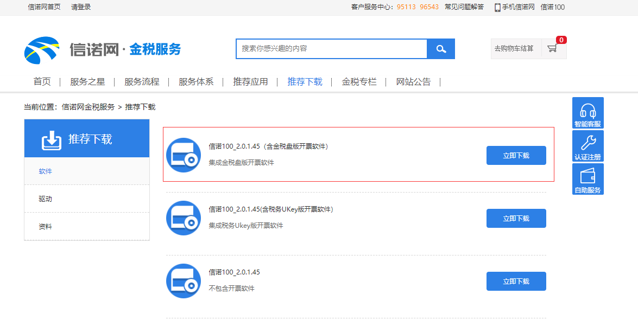Click the red cart count badge
This screenshot has width=638, height=326.
pyautogui.click(x=561, y=40)
